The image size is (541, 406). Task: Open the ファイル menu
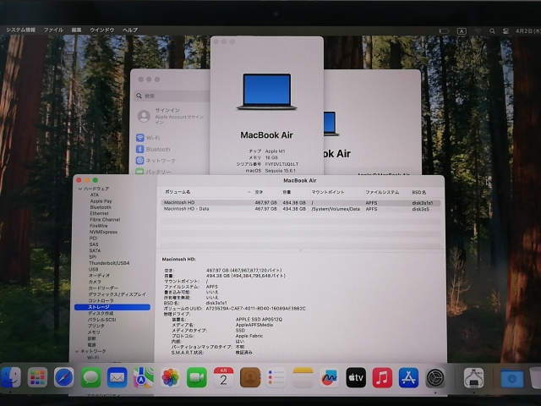(53, 30)
